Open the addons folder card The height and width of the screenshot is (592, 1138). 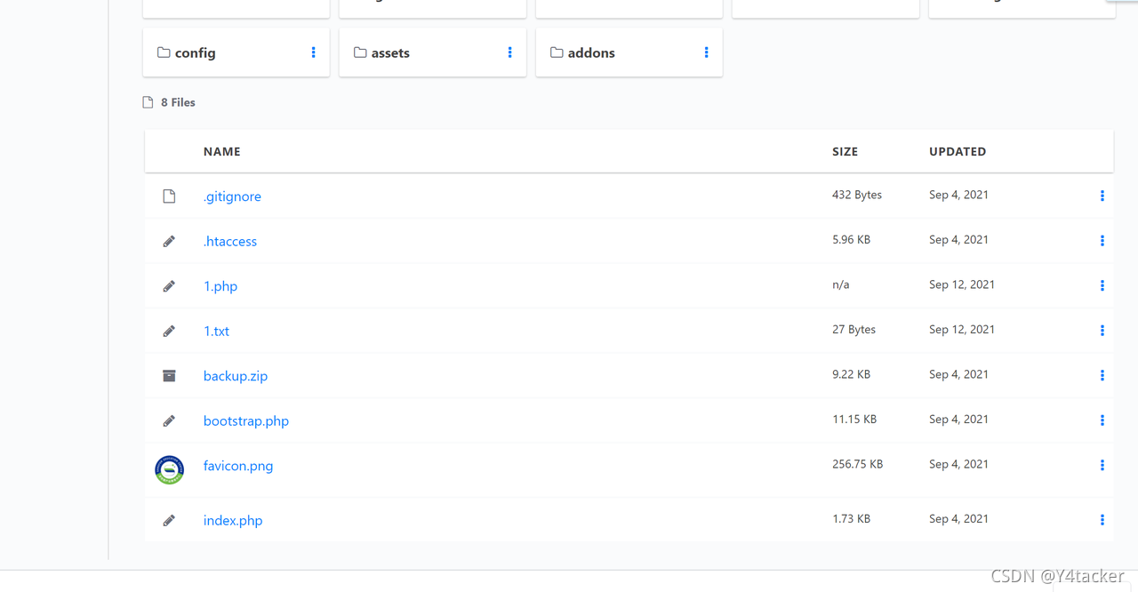pyautogui.click(x=629, y=52)
